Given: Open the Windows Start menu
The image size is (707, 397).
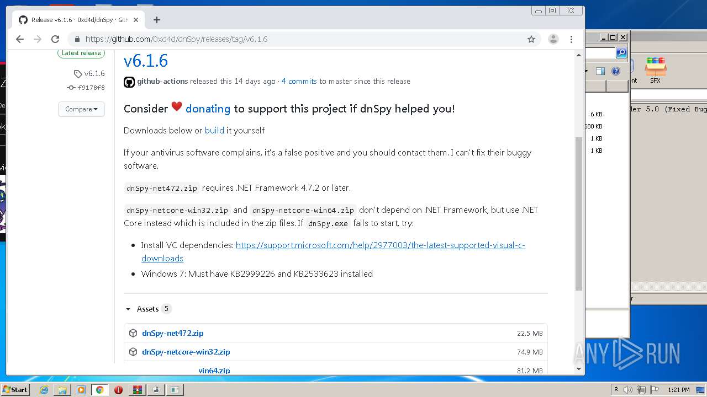Looking at the screenshot, I should coord(15,389).
